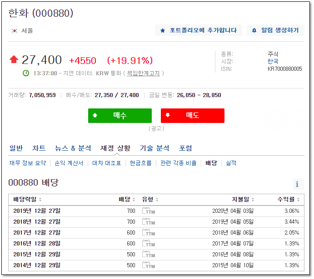
Task: Click the red 매도 button
Action: pyautogui.click(x=193, y=116)
